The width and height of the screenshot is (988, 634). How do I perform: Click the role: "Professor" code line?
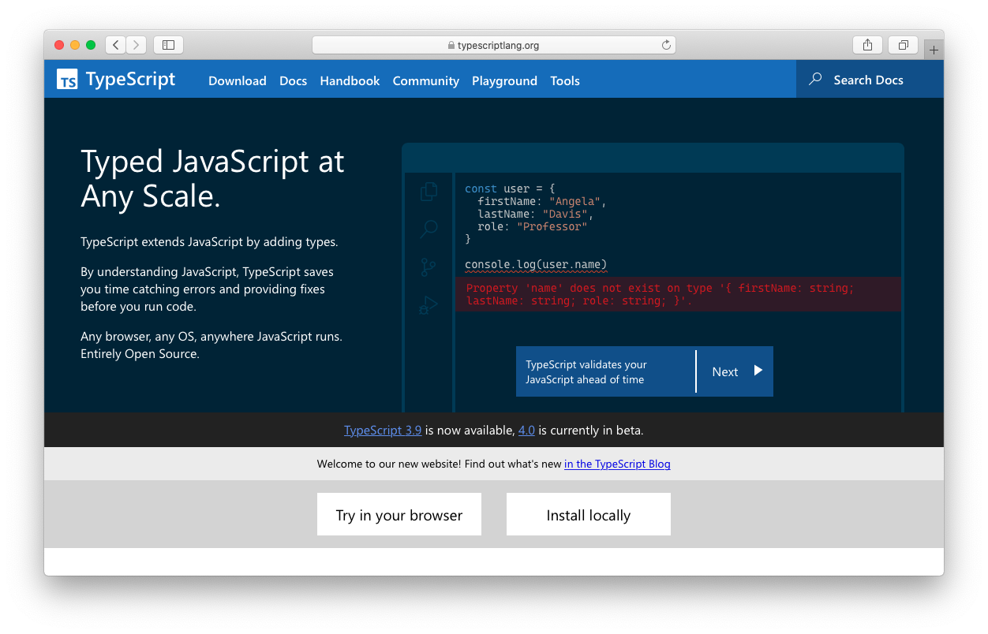[x=533, y=226]
